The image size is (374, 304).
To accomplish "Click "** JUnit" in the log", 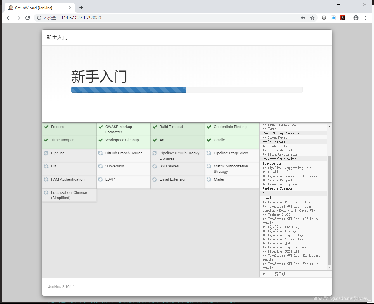I will [x=269, y=129].
